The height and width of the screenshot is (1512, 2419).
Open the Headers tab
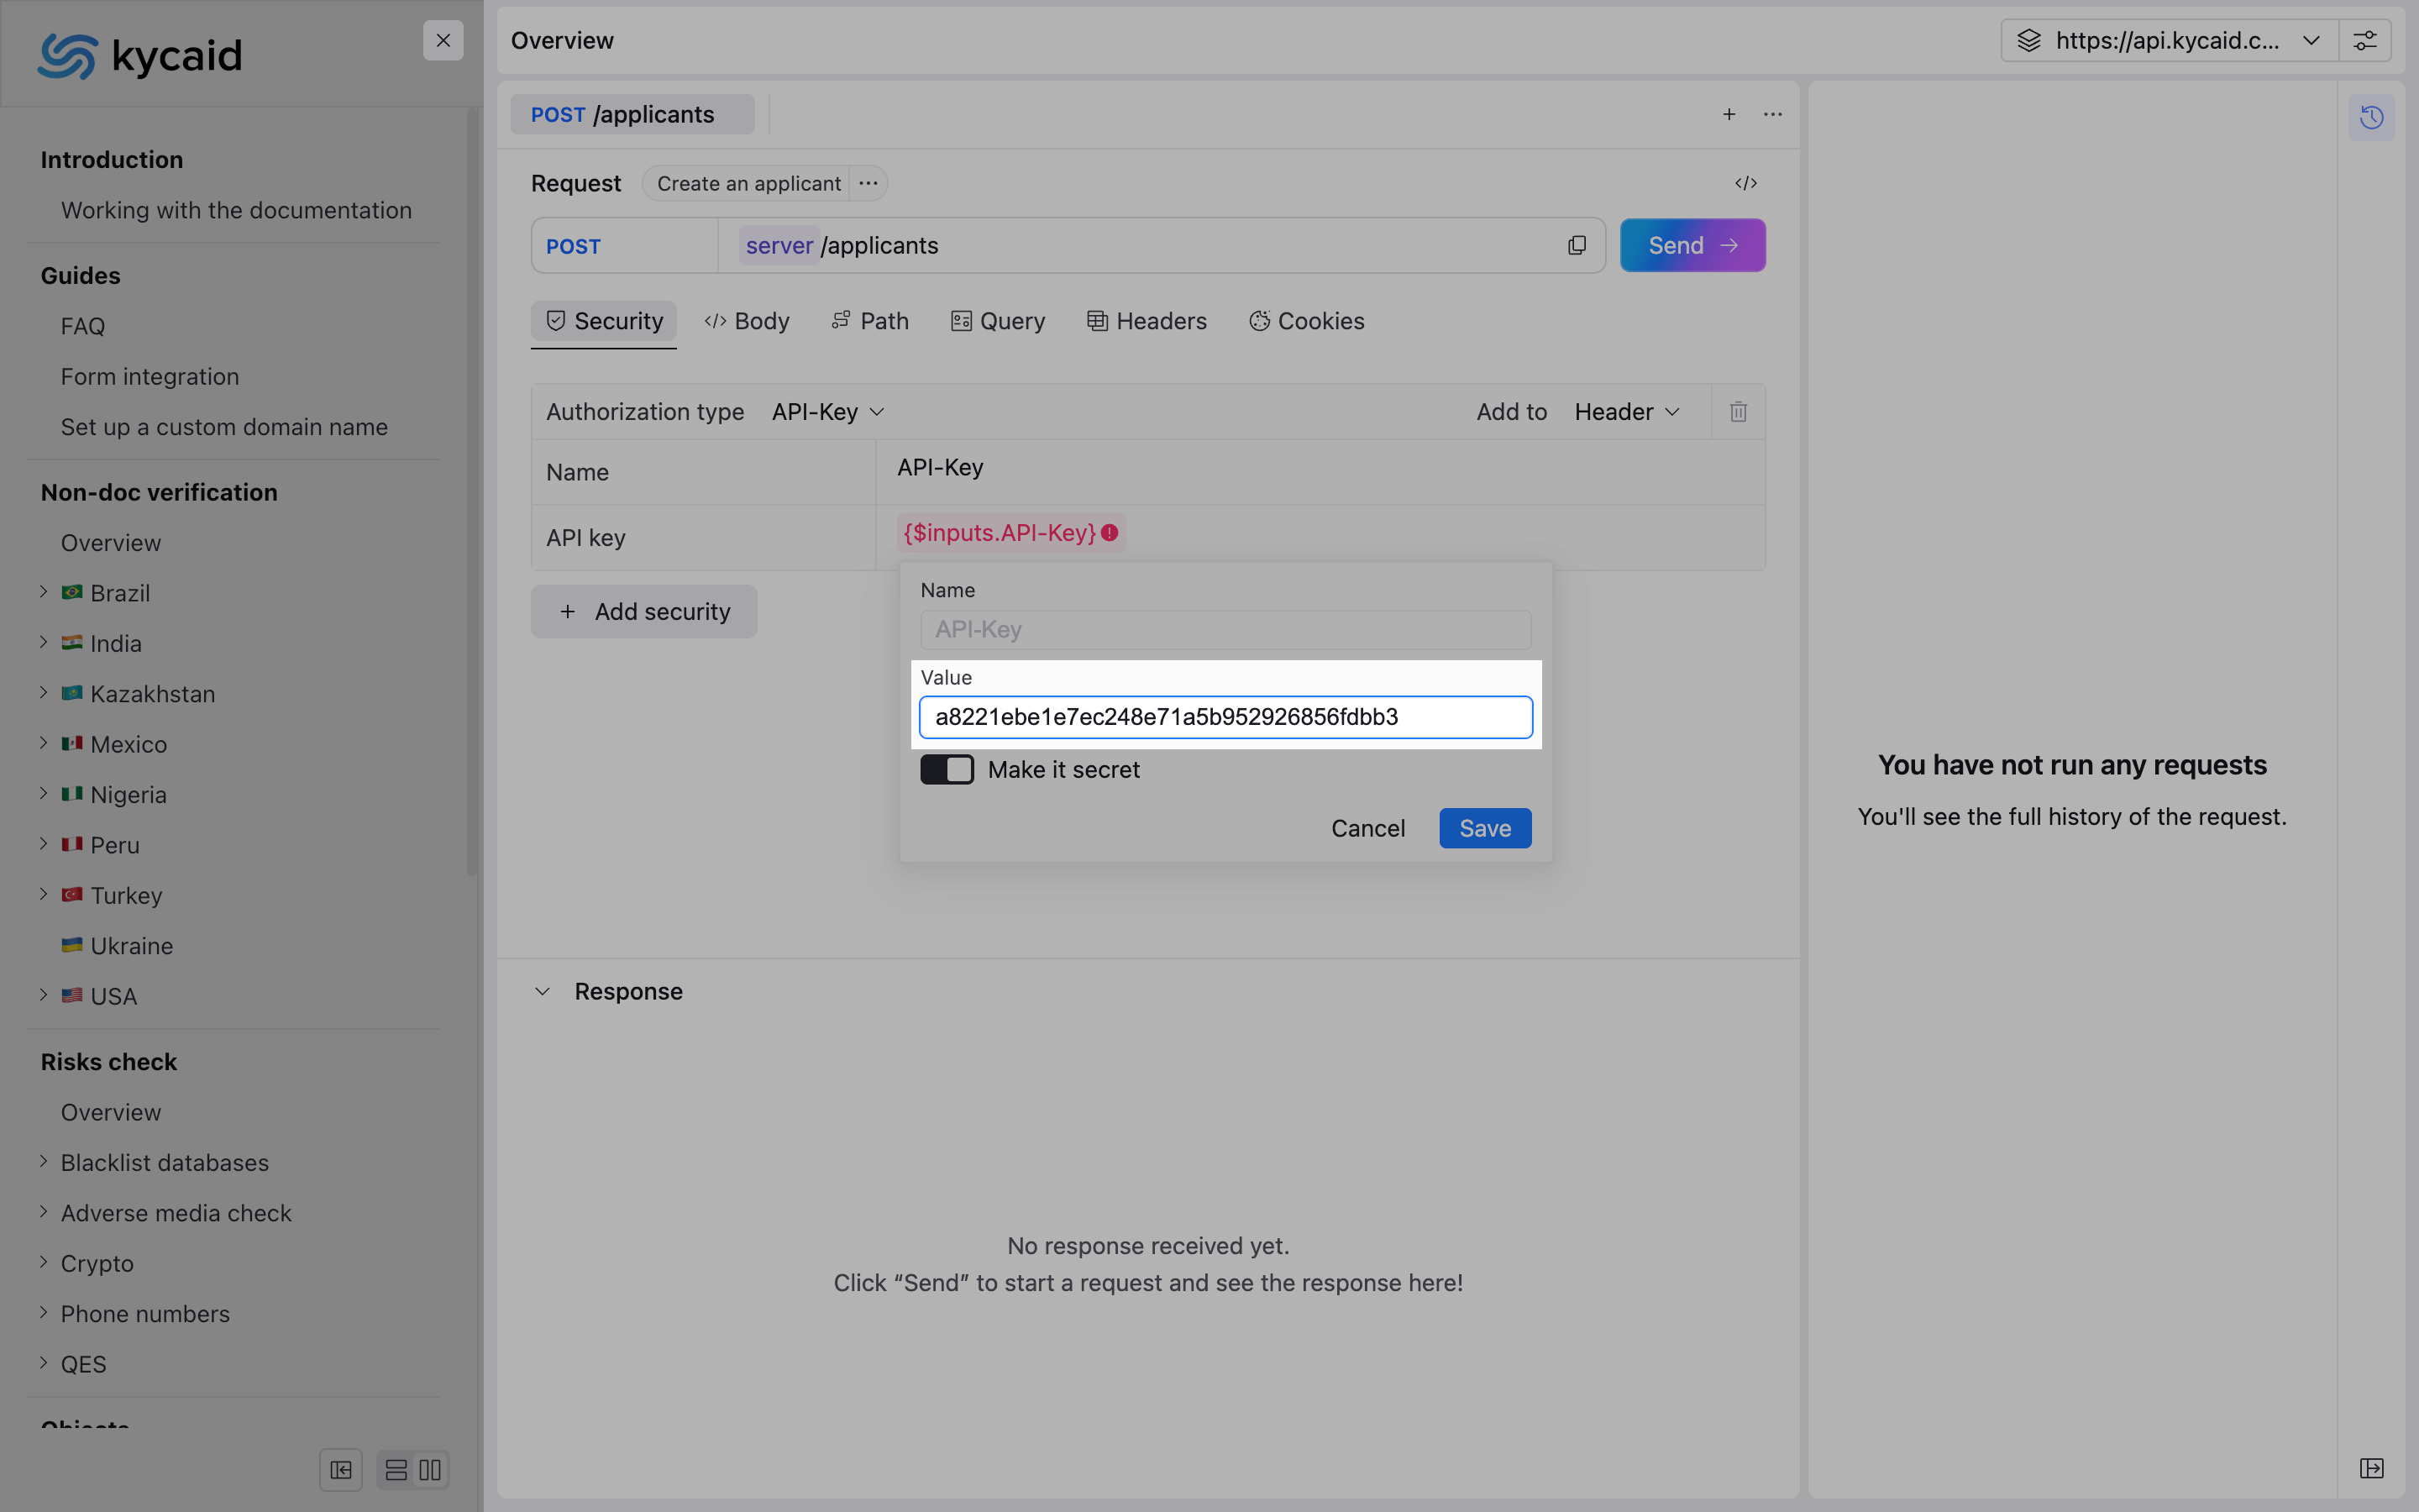1147,321
